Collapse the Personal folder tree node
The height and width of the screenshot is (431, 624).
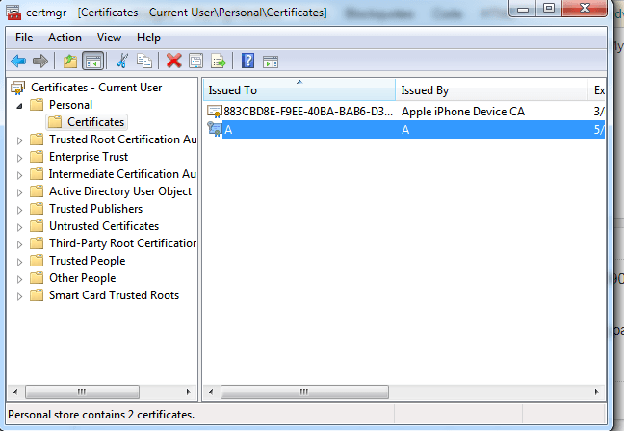pyautogui.click(x=19, y=105)
